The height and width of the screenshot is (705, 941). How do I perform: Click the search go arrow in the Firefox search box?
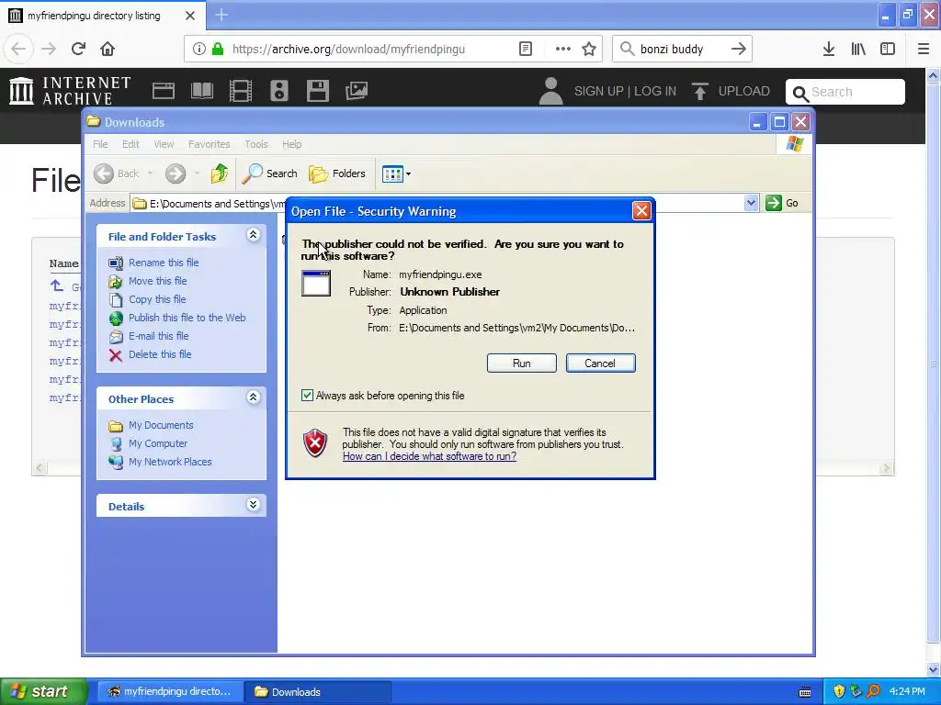click(x=739, y=50)
